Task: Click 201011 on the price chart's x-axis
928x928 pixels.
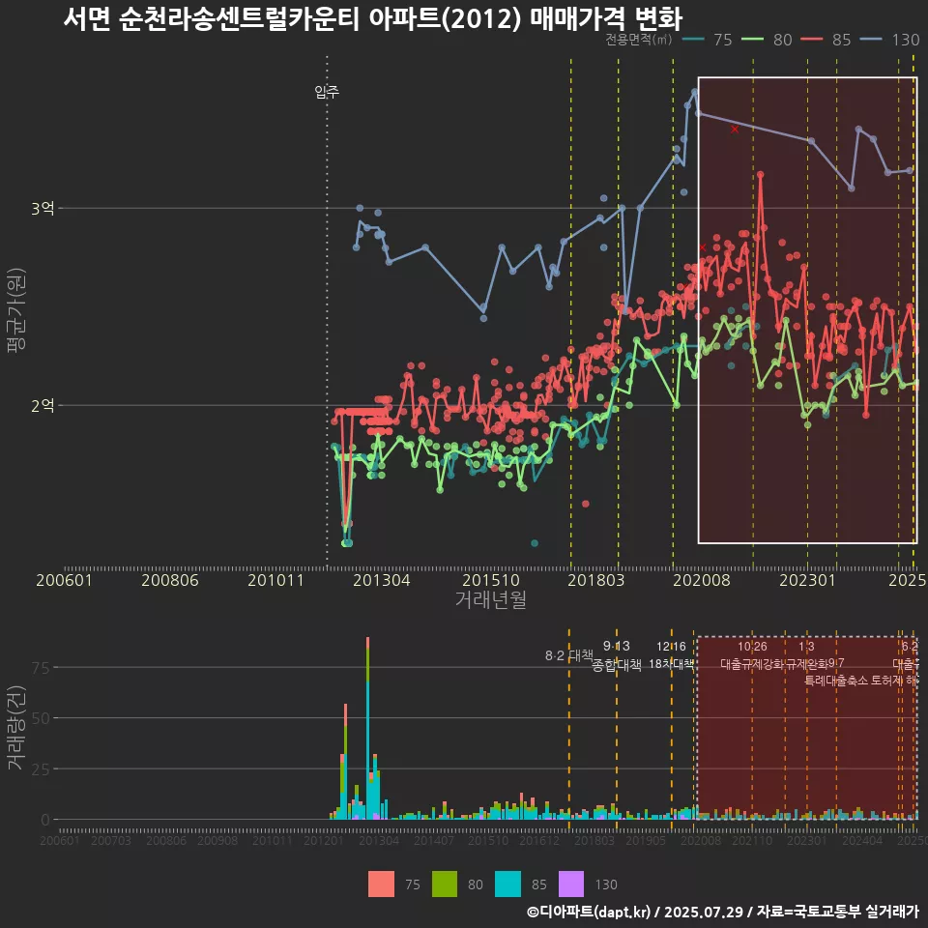Action: click(275, 580)
